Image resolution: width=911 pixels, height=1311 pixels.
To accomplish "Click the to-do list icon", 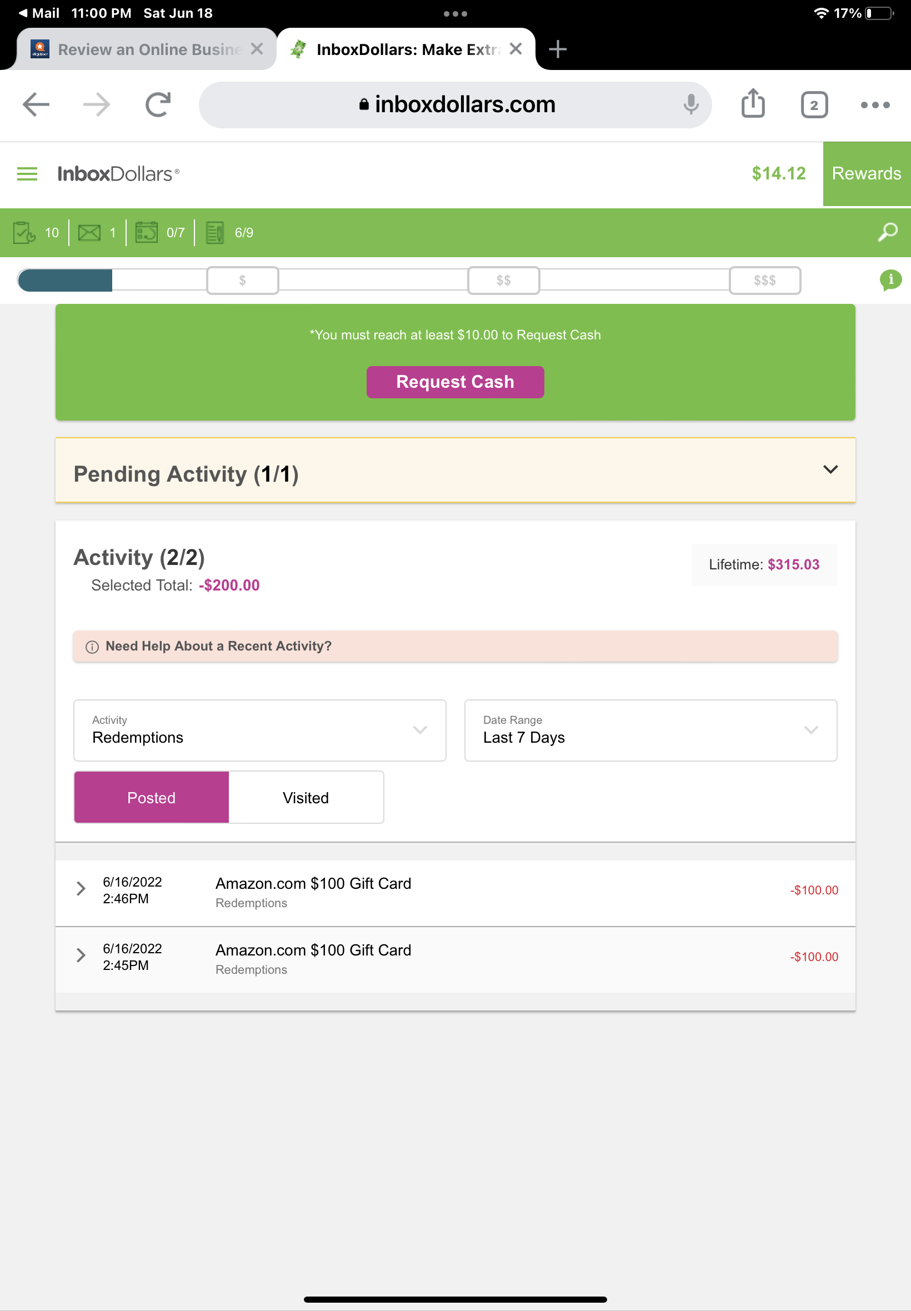I will pyautogui.click(x=214, y=233).
